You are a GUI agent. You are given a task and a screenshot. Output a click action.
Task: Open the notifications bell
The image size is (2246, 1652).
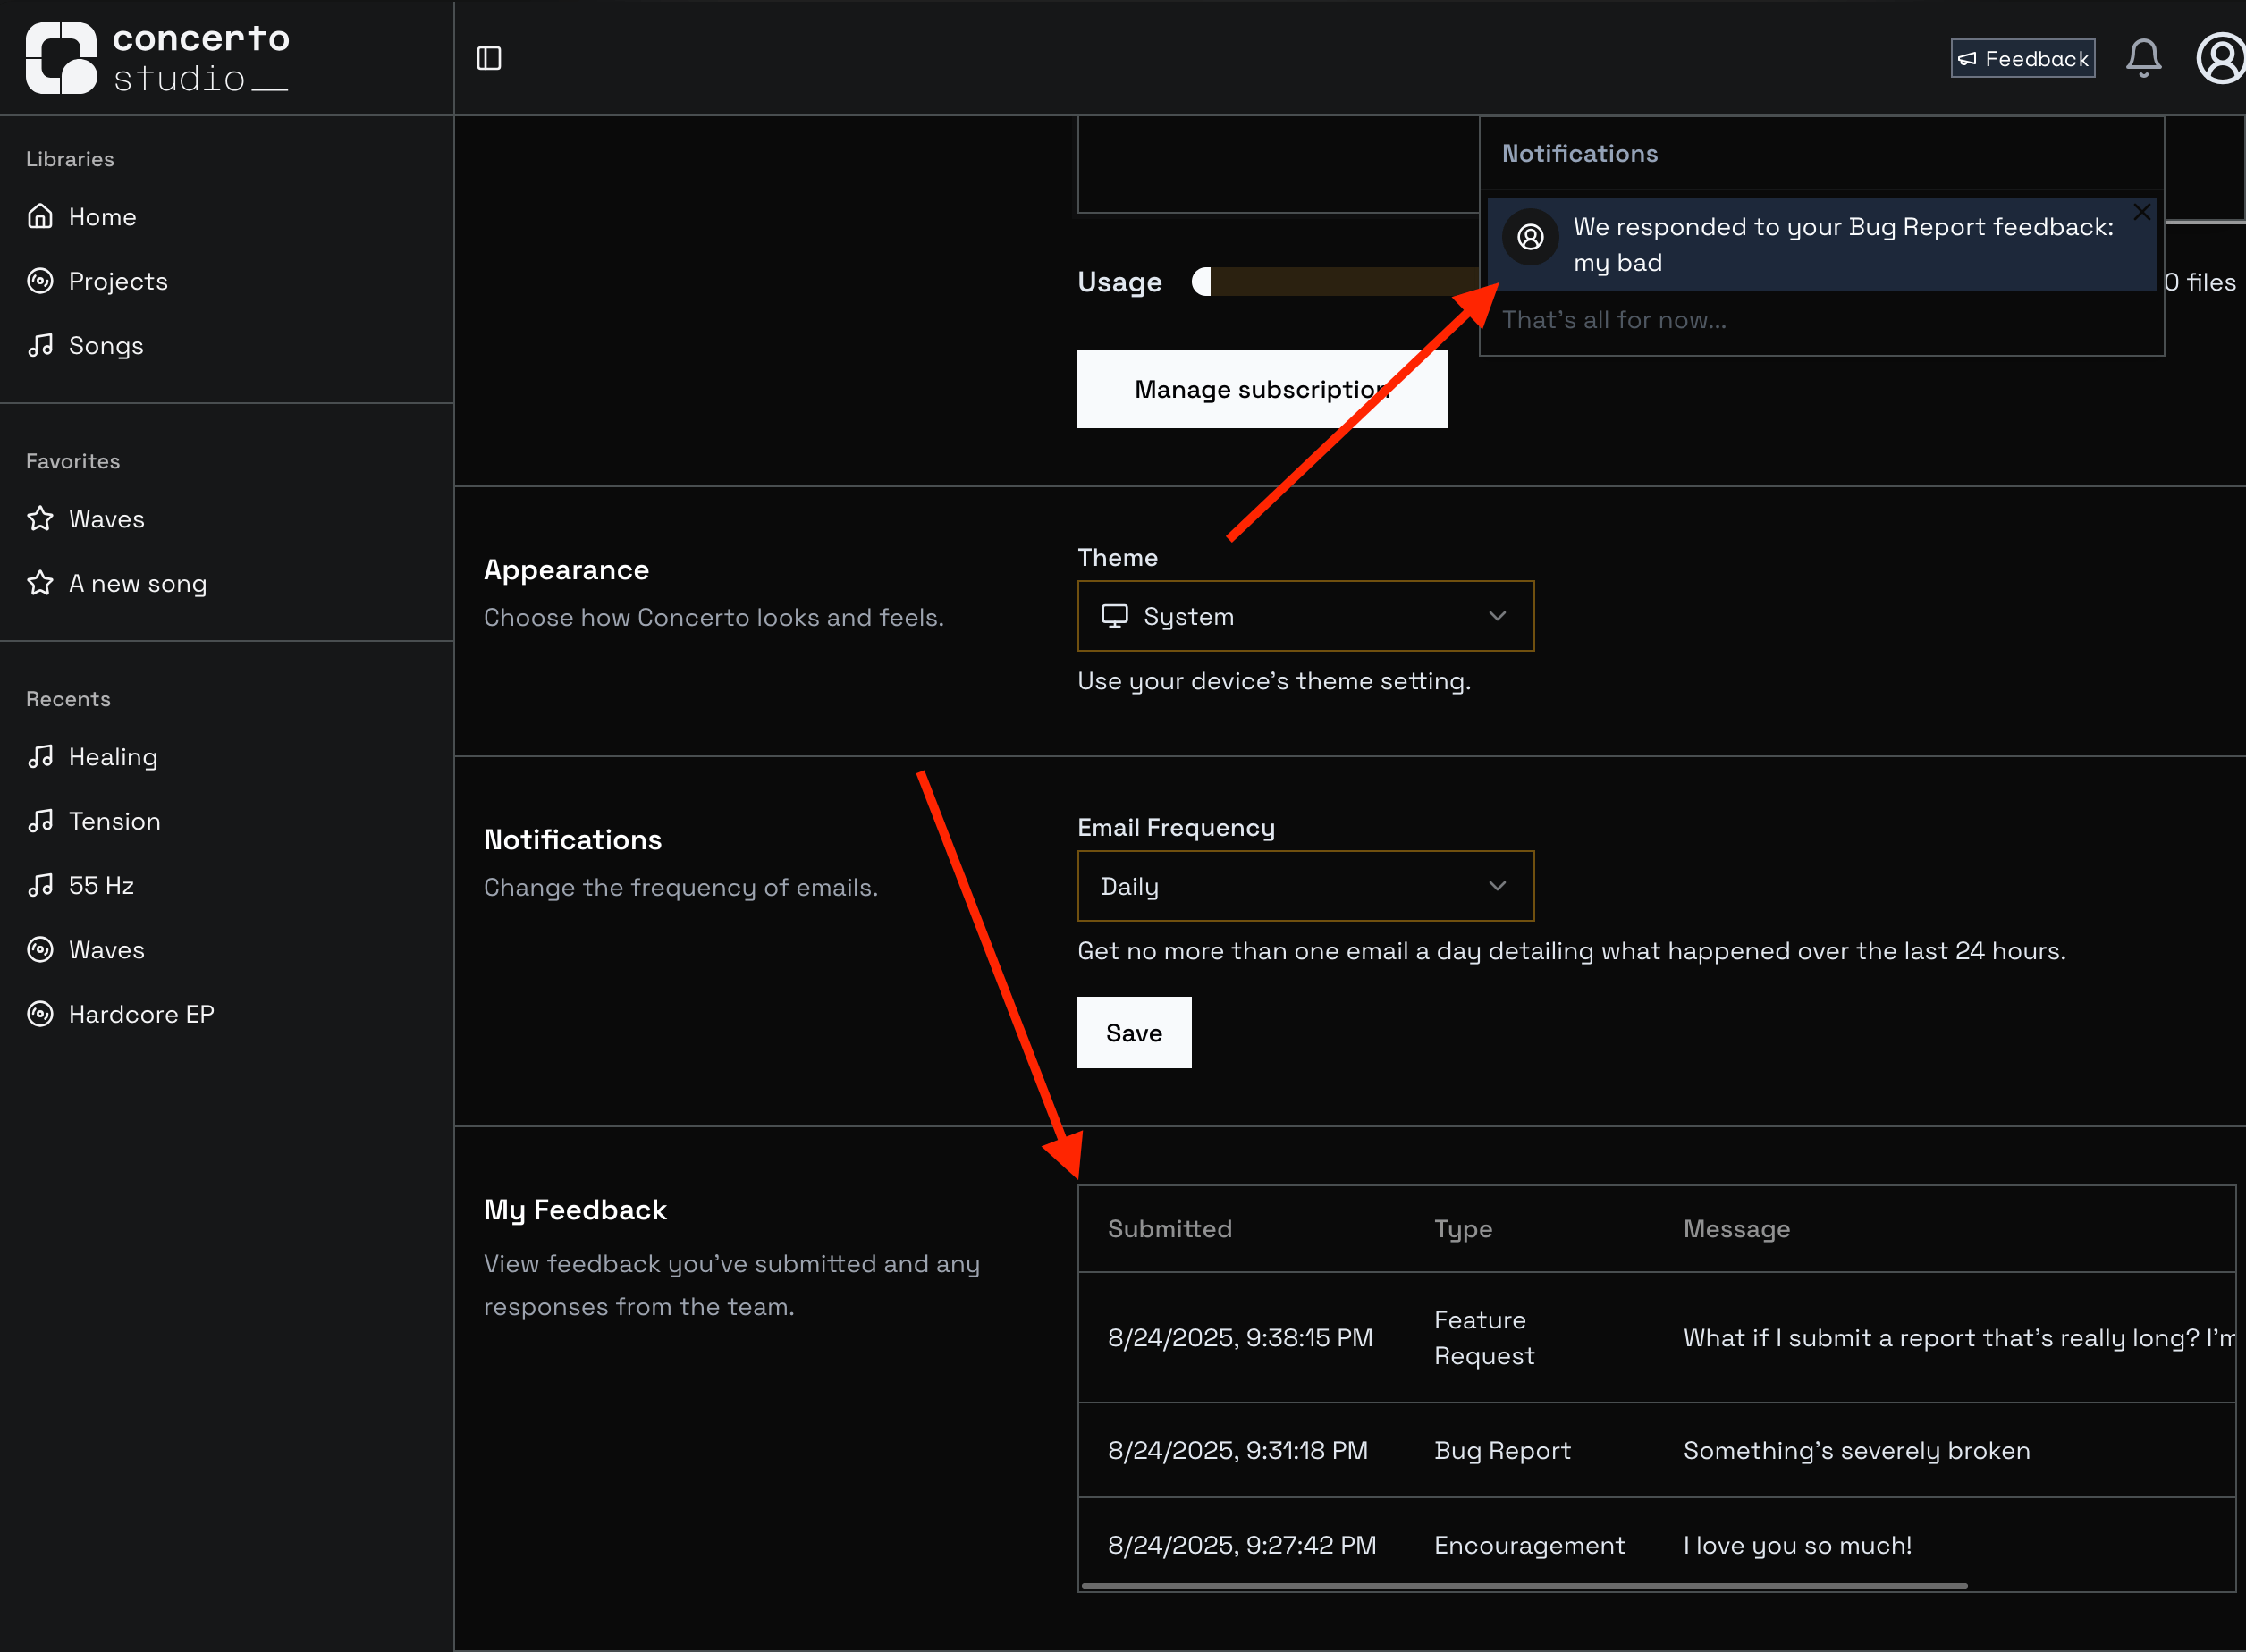click(2143, 58)
